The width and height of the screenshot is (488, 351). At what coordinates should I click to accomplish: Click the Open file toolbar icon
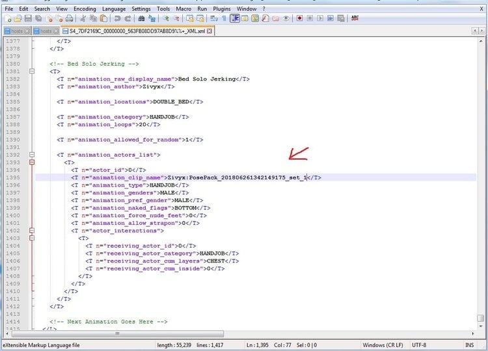pyautogui.click(x=18, y=19)
